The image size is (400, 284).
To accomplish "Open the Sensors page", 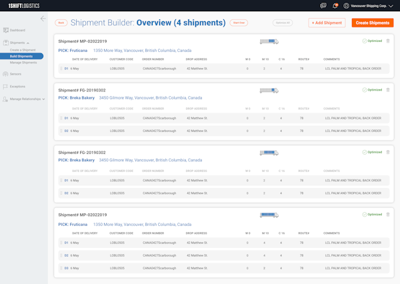I will pyautogui.click(x=15, y=74).
